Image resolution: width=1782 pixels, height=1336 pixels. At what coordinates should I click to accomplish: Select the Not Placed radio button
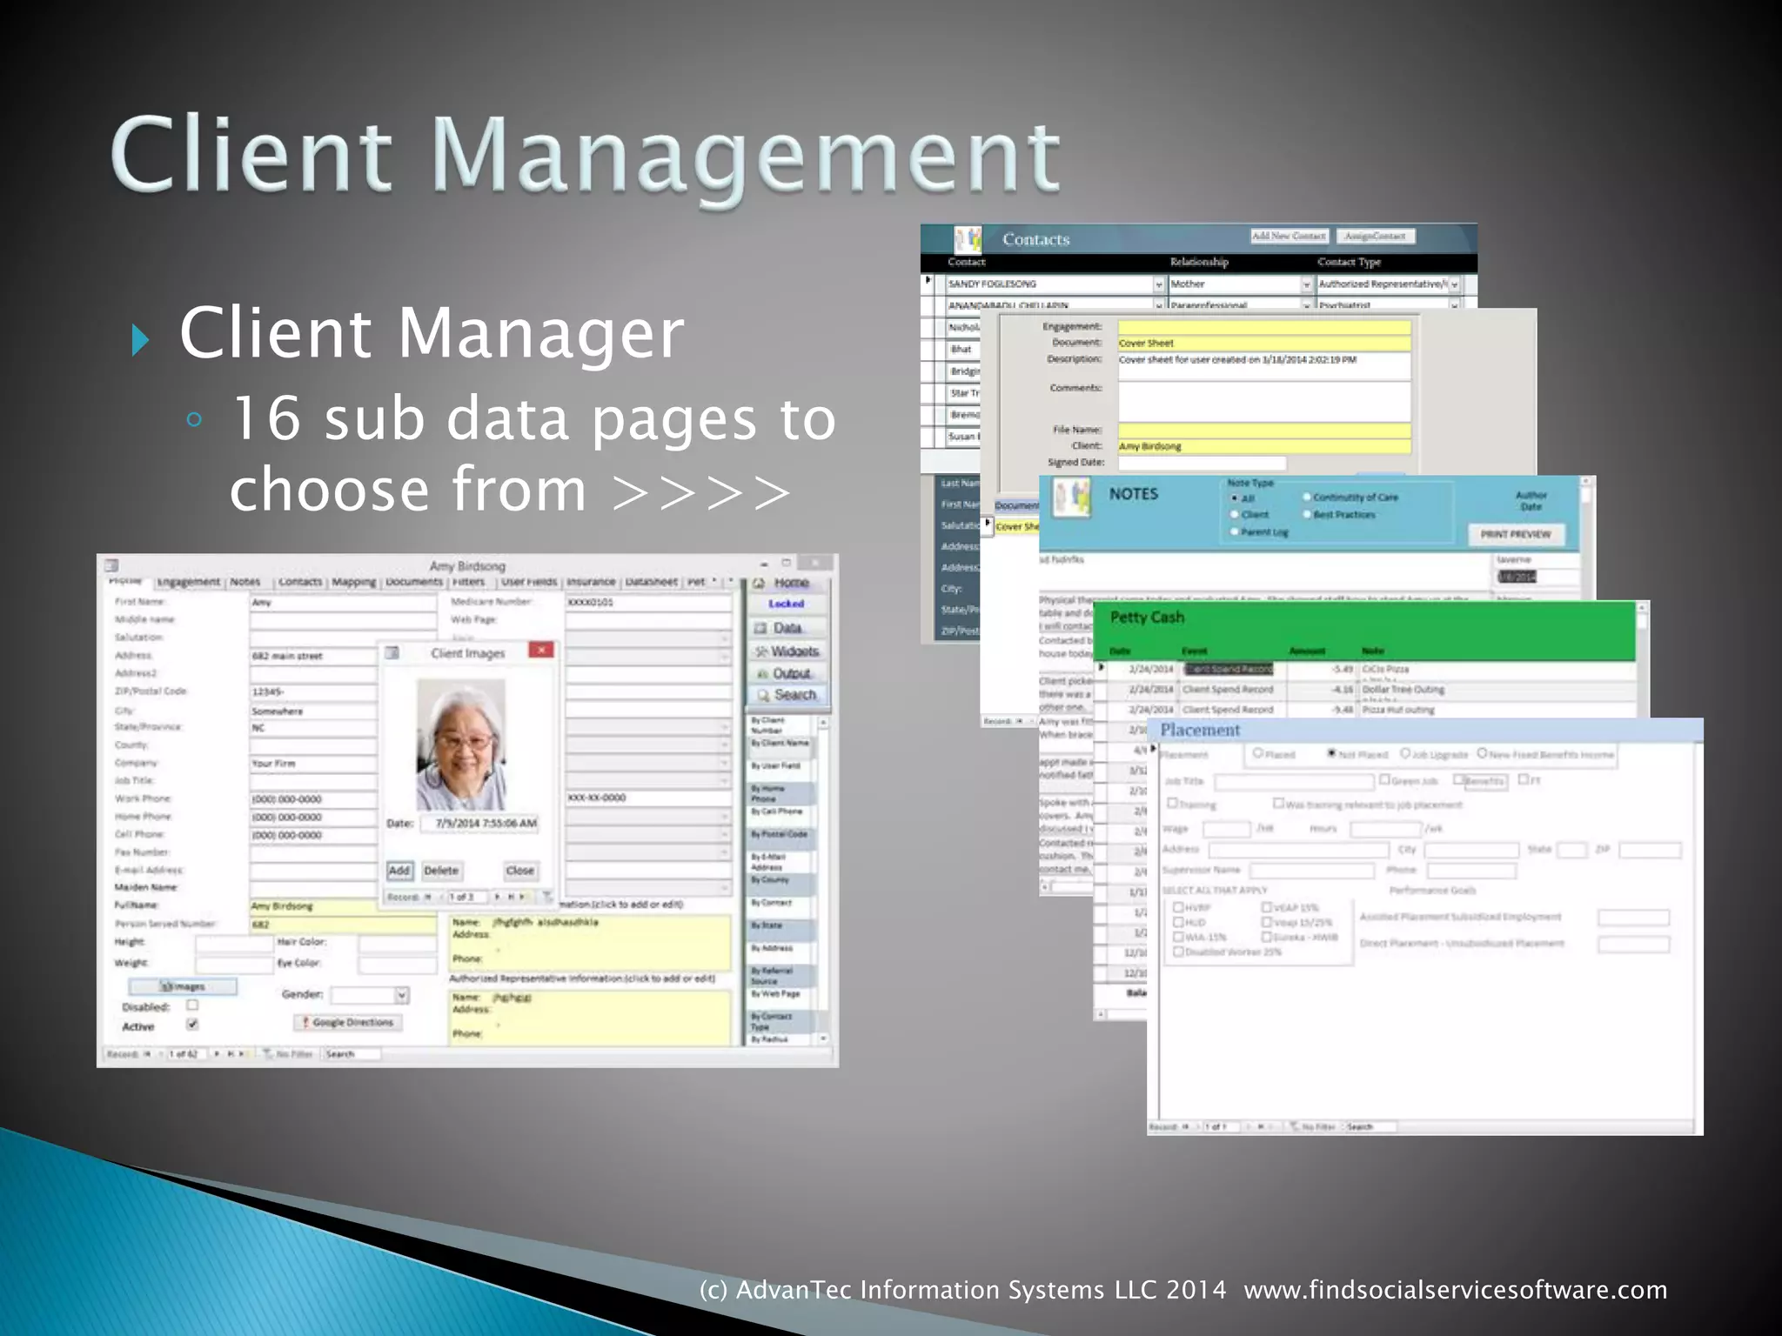pos(1331,753)
